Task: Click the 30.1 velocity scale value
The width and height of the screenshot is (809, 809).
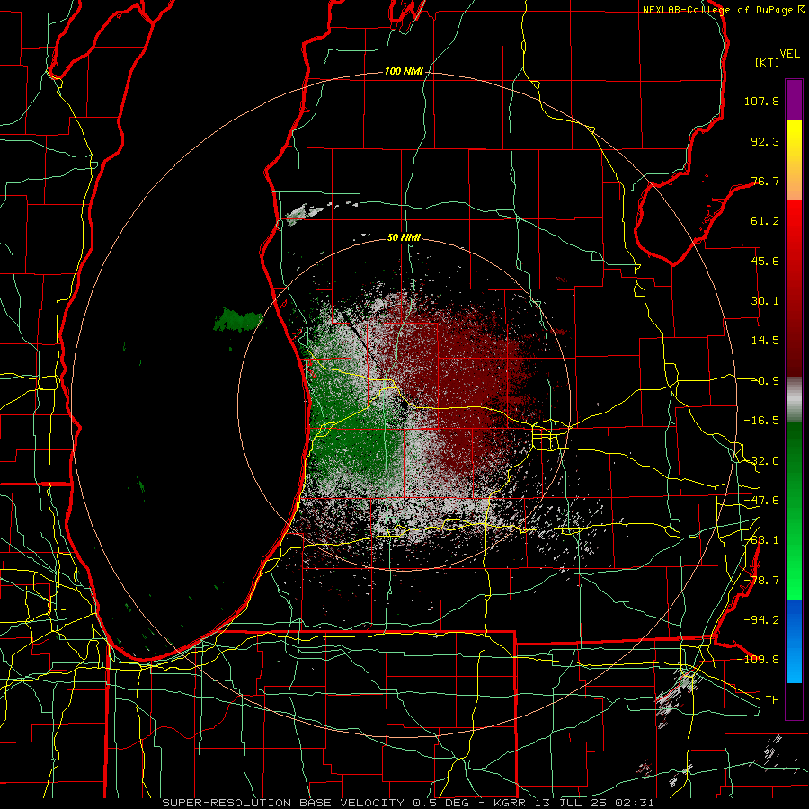Action: point(765,301)
